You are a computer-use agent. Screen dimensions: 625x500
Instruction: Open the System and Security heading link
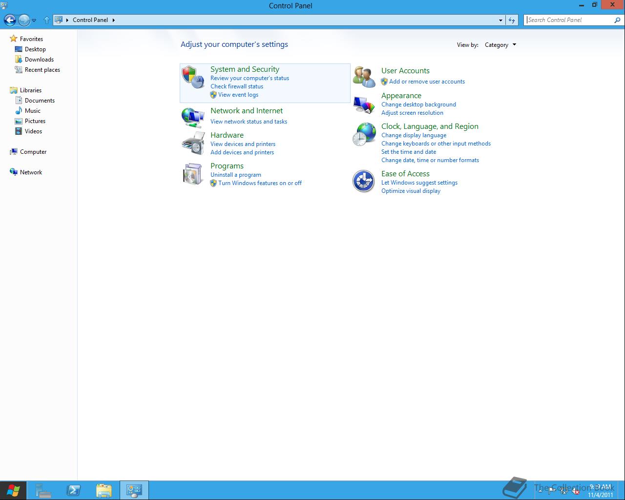tap(245, 69)
